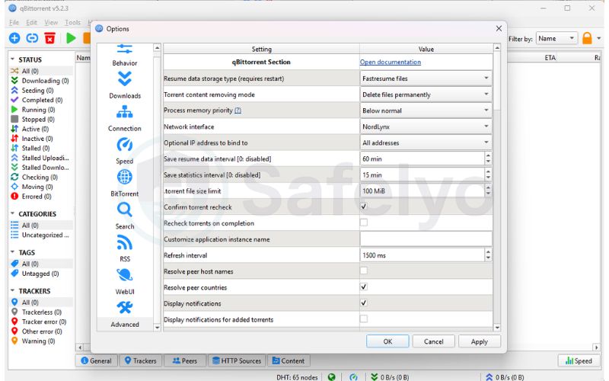Open the Speed options section
This screenshot has height=381, width=609.
tap(125, 151)
